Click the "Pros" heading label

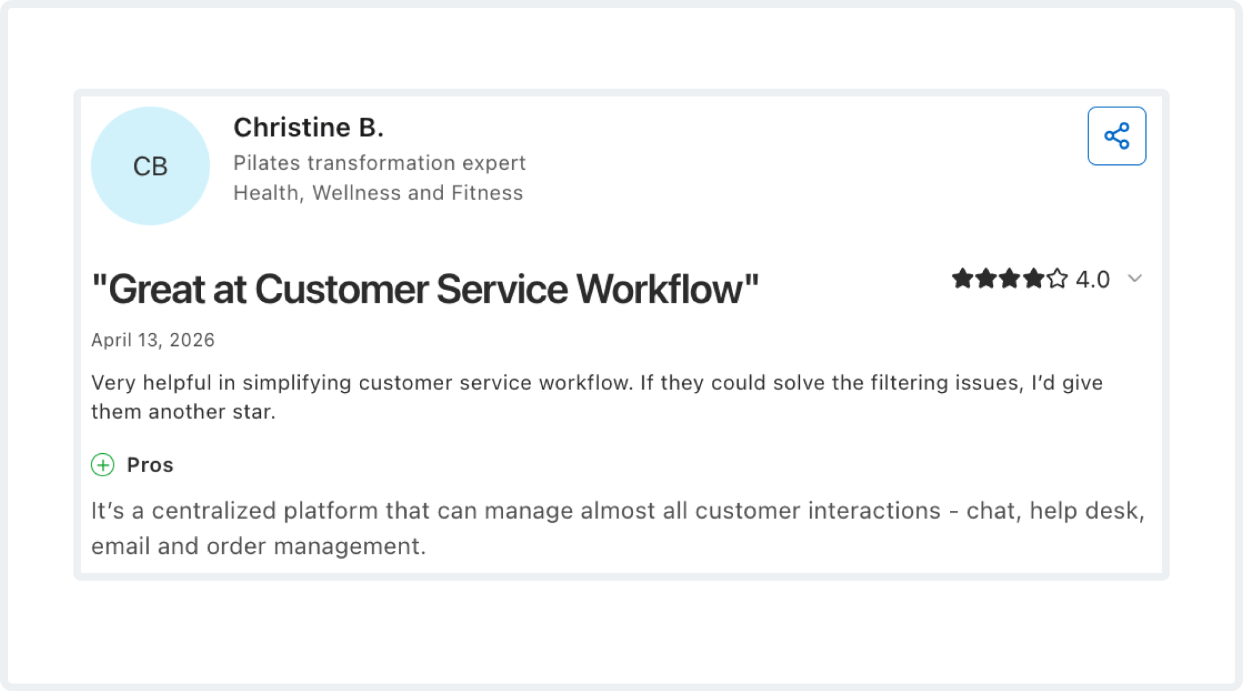pos(150,465)
